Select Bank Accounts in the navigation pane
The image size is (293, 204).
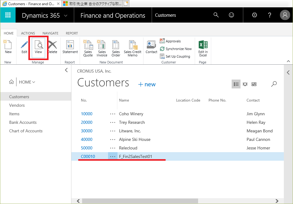(23, 123)
